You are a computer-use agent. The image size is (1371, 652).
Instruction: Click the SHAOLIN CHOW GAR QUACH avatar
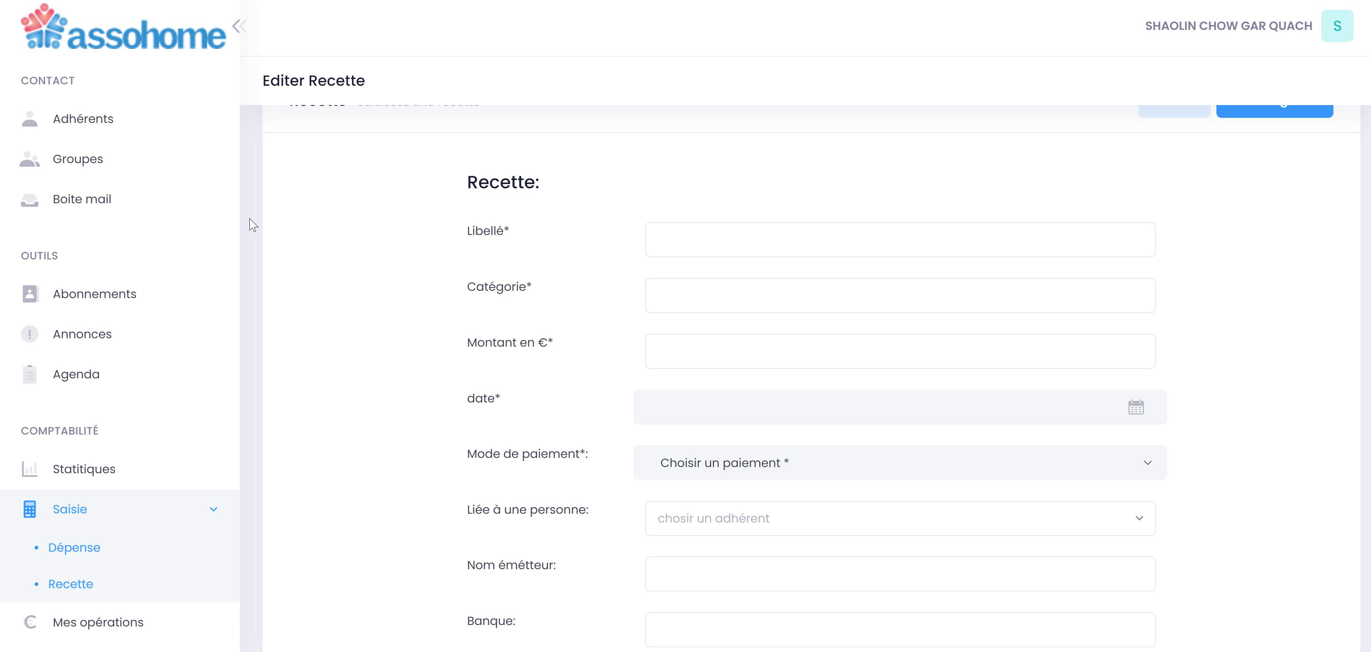(x=1340, y=26)
